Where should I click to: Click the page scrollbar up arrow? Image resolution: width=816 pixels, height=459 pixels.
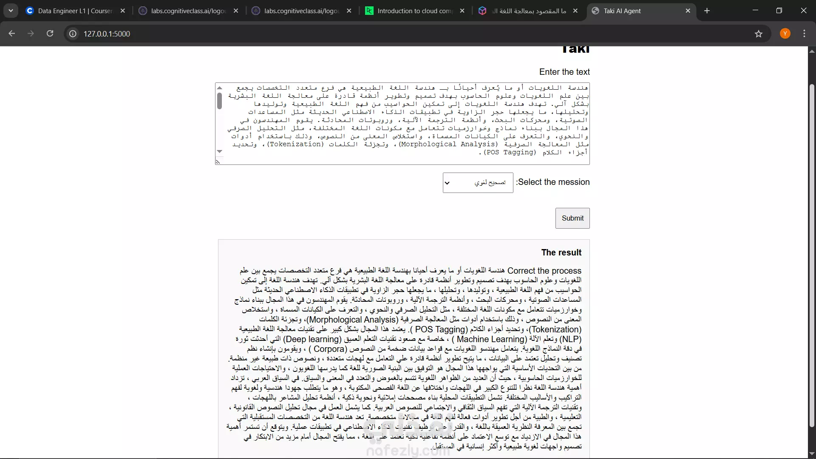pyautogui.click(x=812, y=51)
